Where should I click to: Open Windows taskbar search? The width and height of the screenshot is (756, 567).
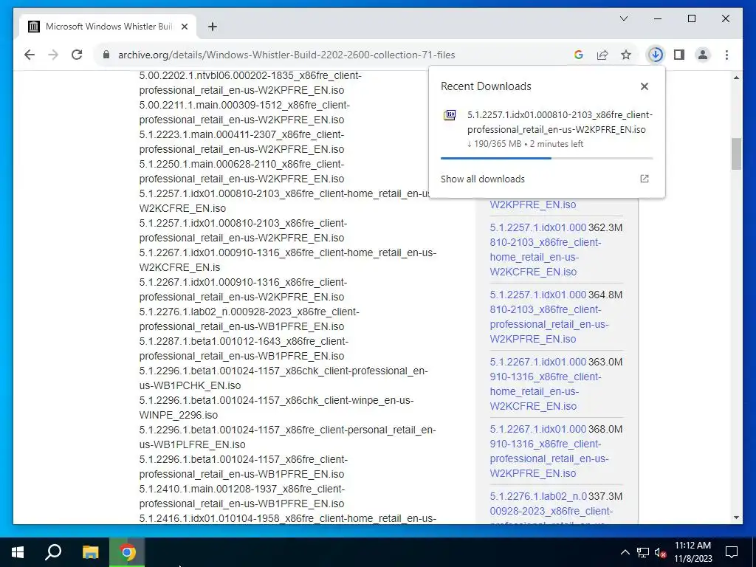tap(53, 552)
